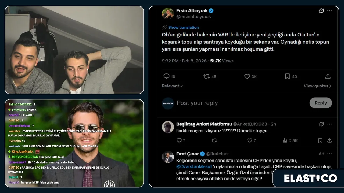
Task: Click the Beşiktaş Anket Platformu avatar
Action: tap(168, 127)
